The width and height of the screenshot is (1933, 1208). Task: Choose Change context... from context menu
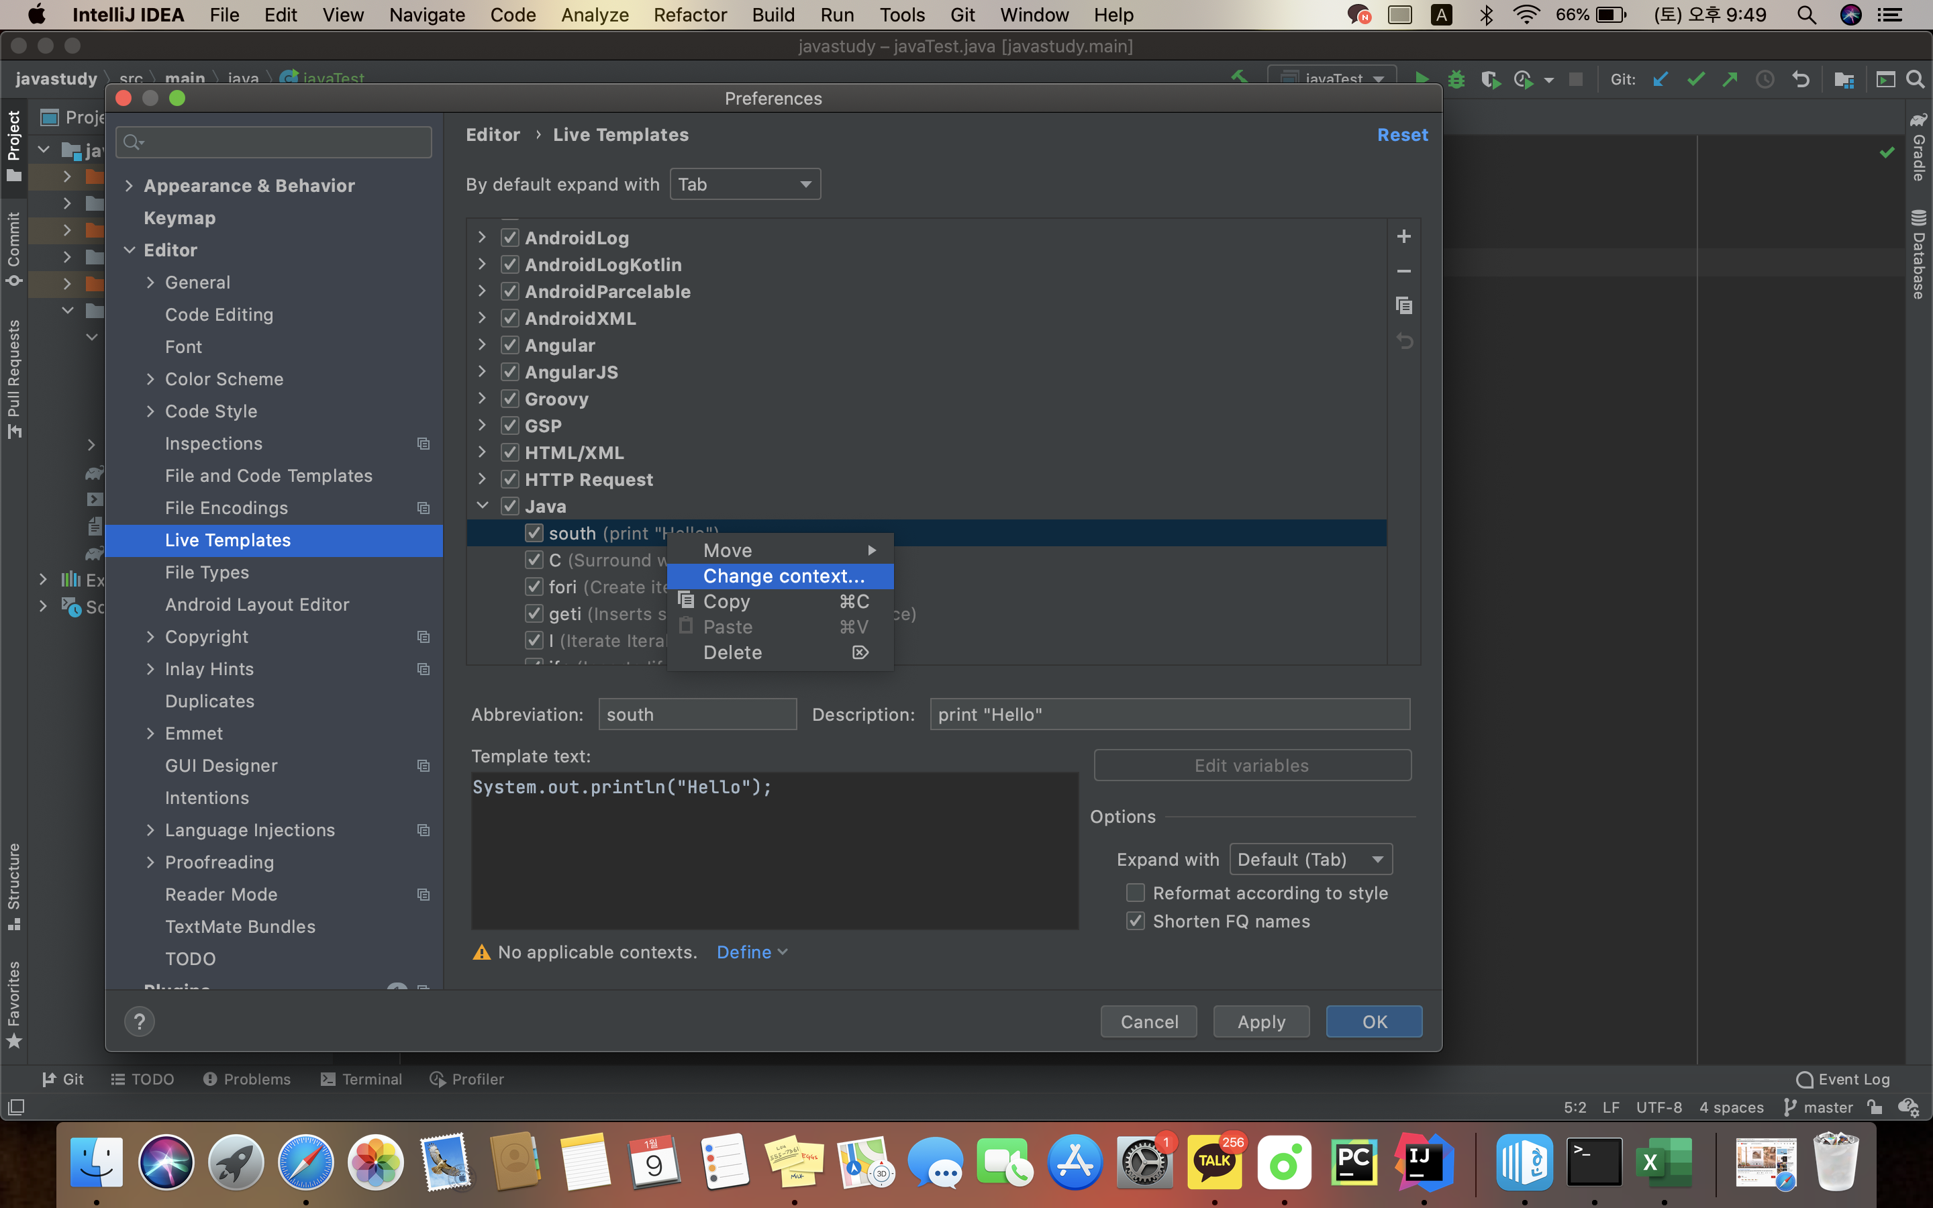781,575
